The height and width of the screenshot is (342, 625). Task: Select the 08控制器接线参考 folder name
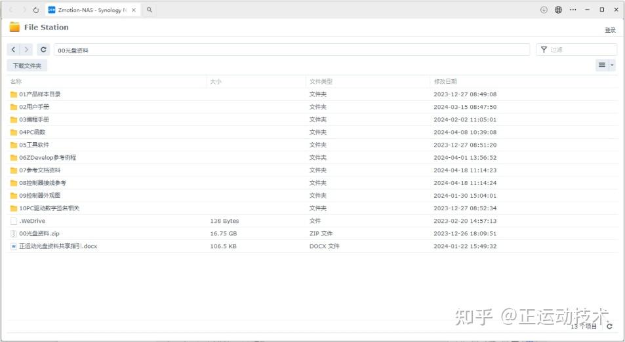coord(43,183)
